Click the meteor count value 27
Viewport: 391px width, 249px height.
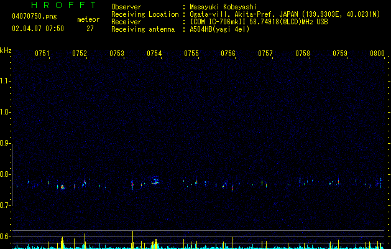point(90,29)
